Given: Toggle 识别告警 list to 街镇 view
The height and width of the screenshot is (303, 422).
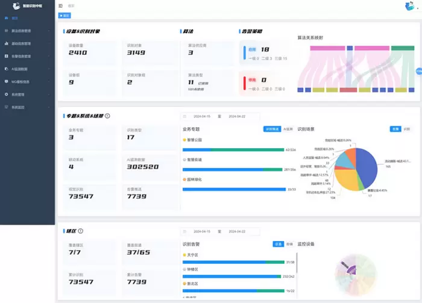Looking at the screenshot, I should tap(289, 244).
